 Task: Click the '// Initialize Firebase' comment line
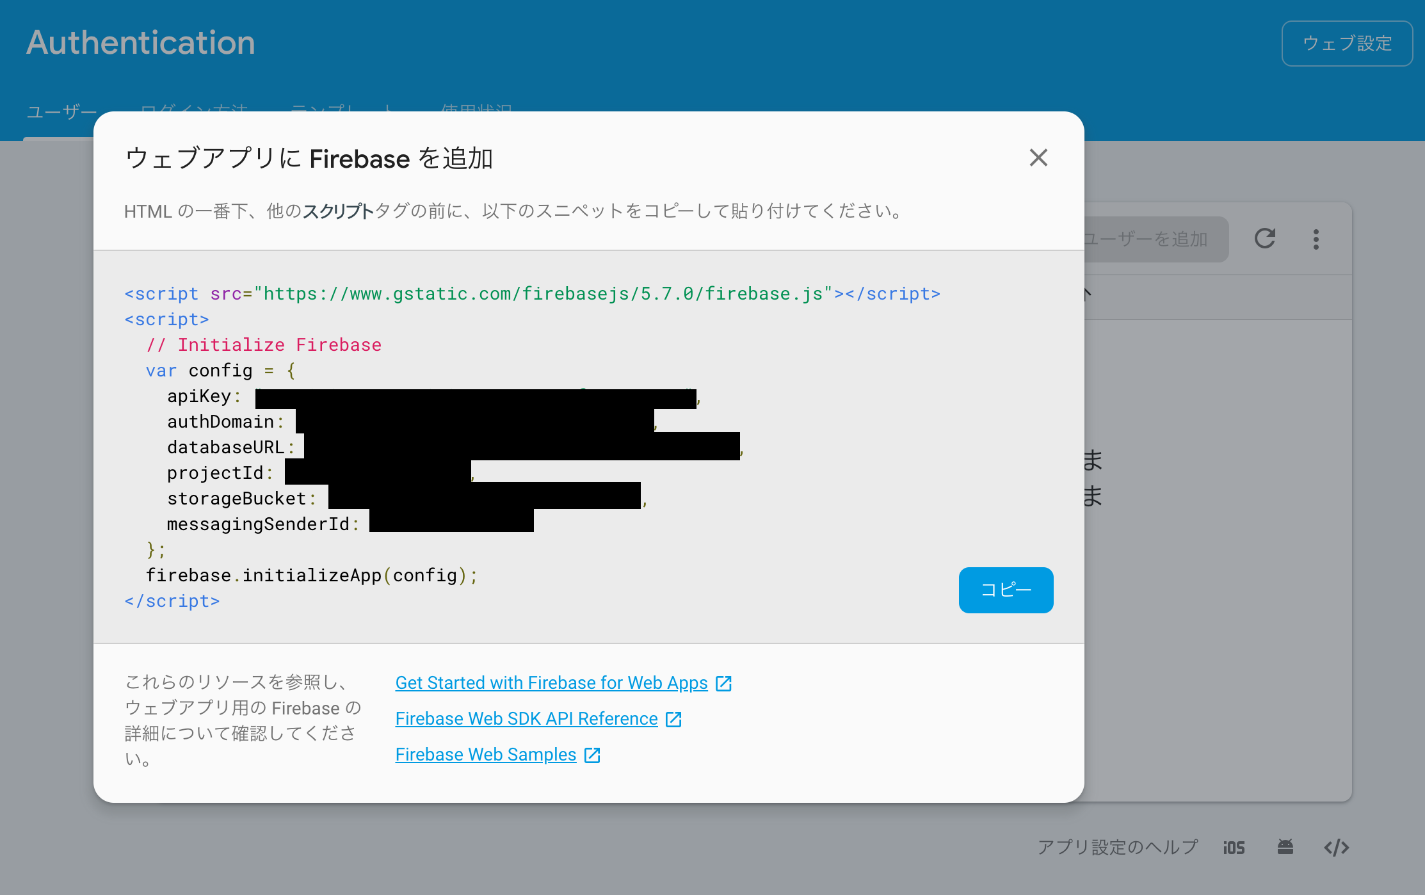264,345
